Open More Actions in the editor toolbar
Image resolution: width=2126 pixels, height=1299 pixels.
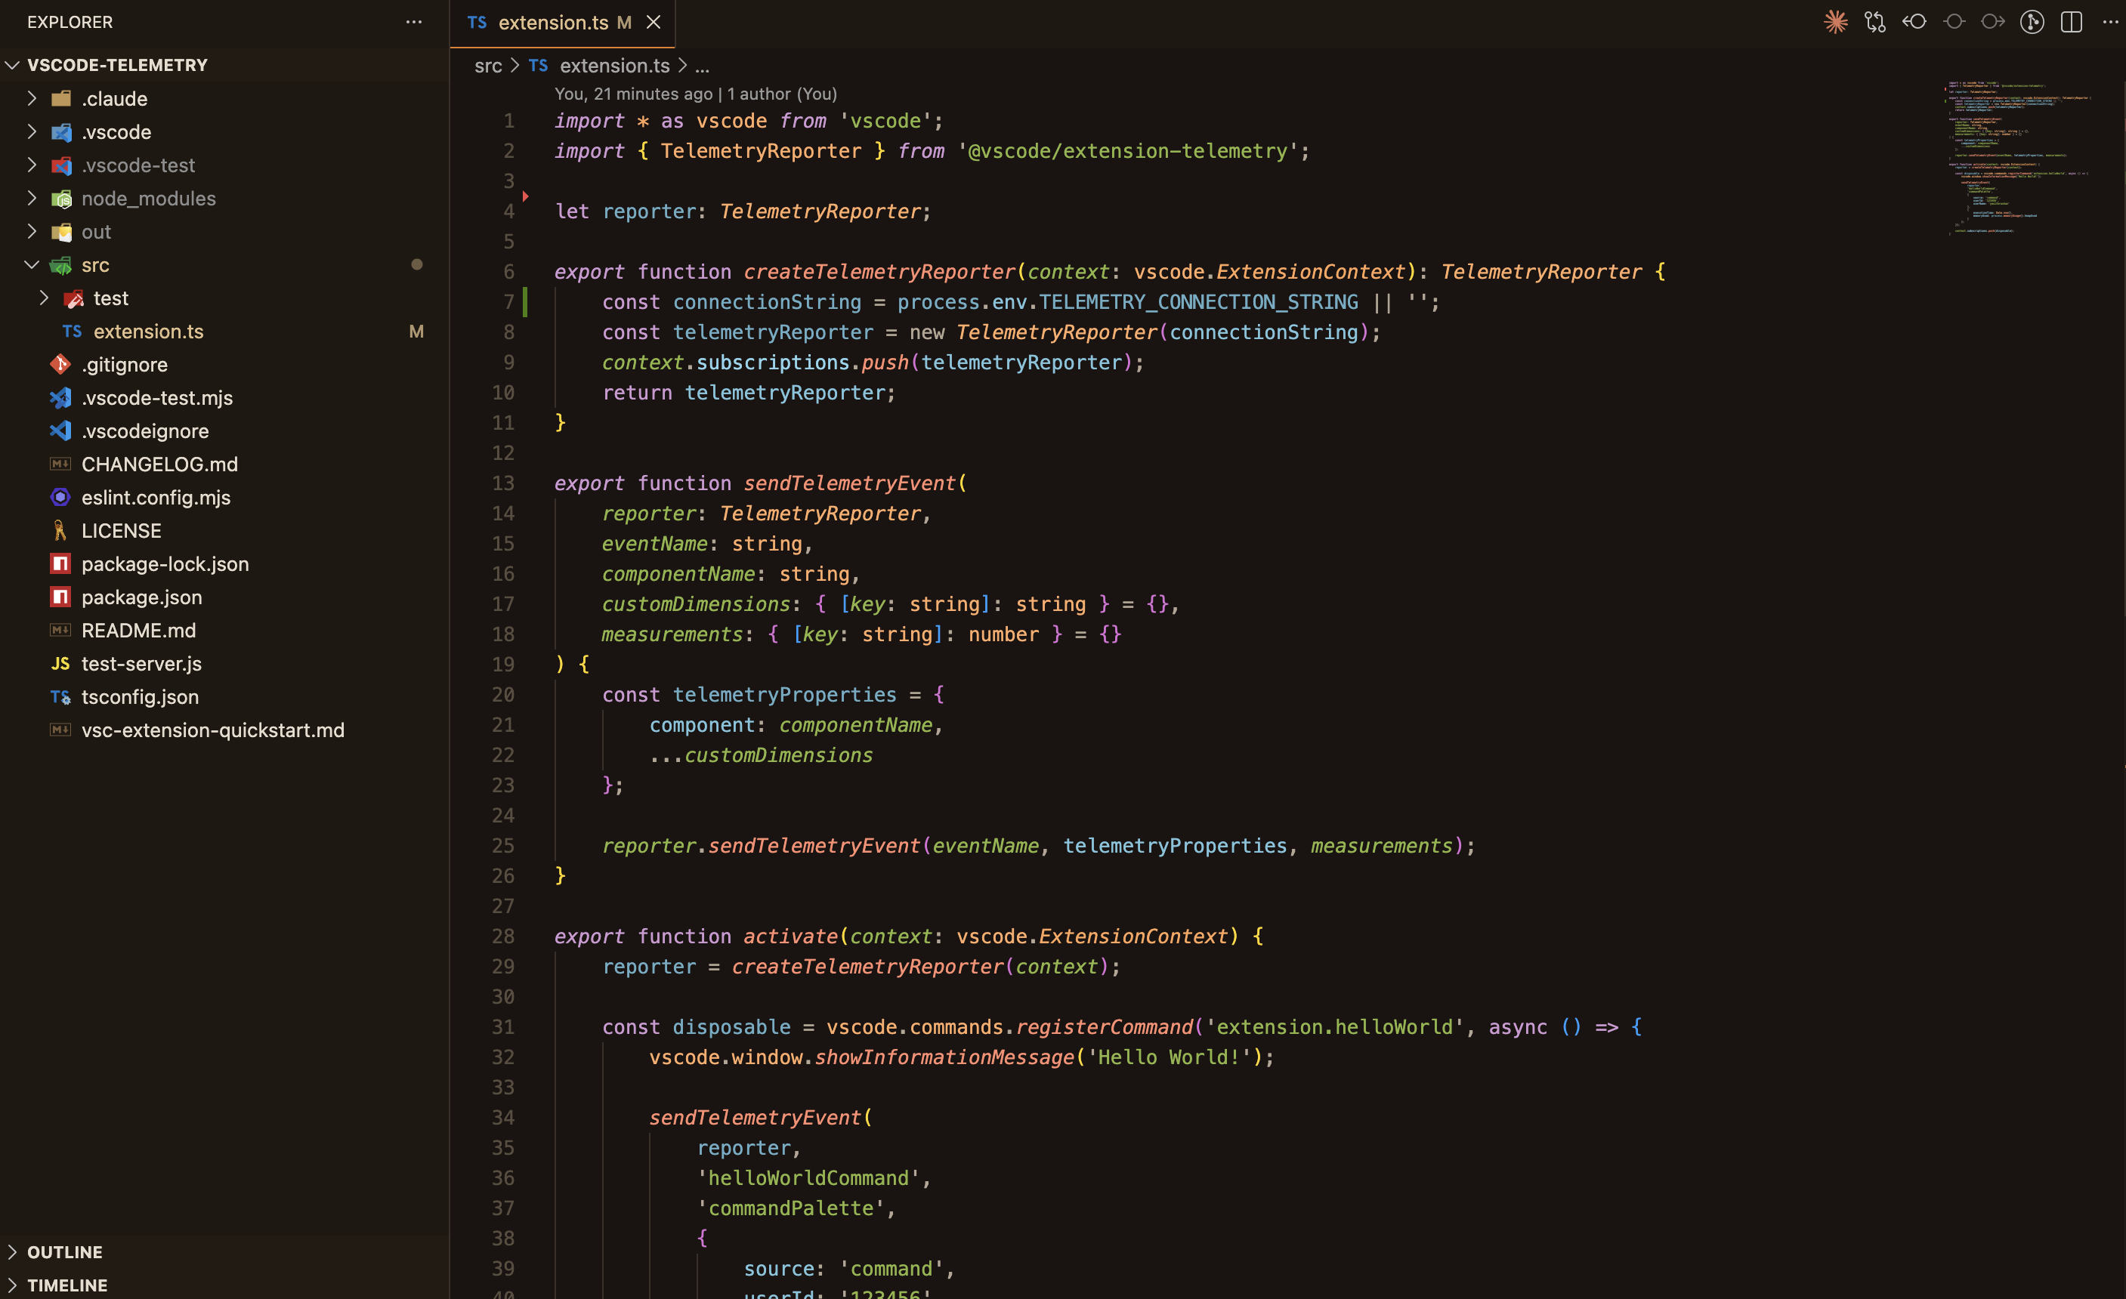pos(2109,23)
